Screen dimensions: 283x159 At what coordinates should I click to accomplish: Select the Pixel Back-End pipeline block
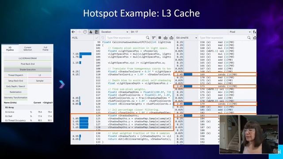27,64
